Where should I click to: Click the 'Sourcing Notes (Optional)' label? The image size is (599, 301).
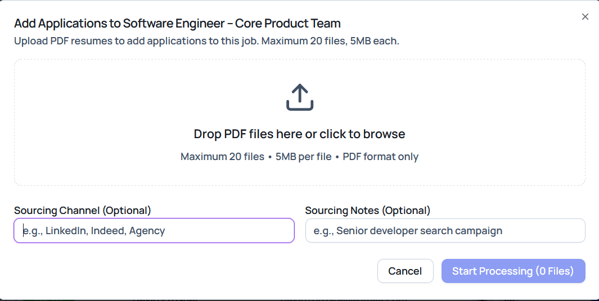point(367,211)
